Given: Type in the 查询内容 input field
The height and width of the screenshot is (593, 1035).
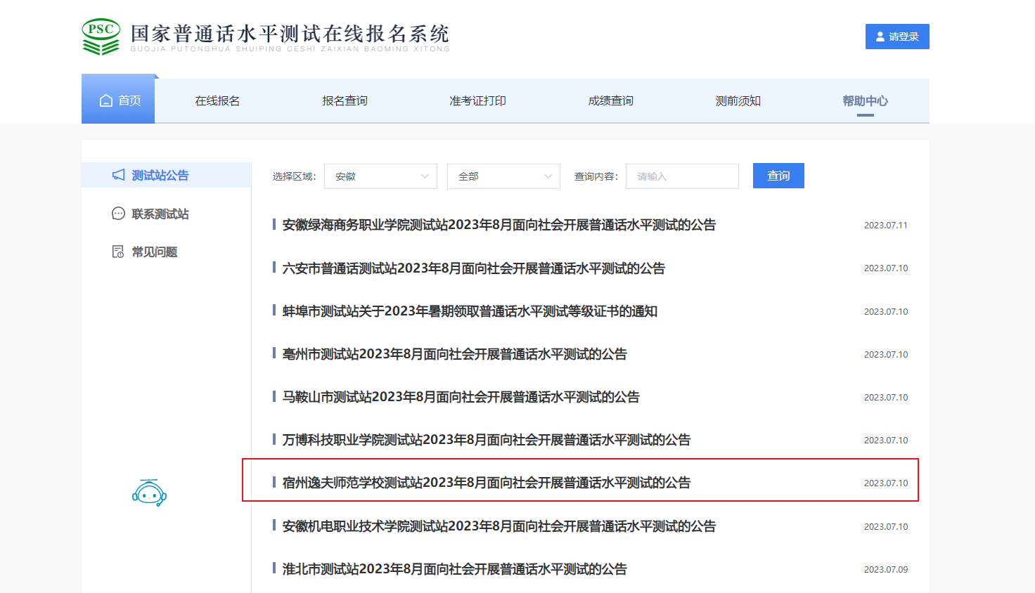Looking at the screenshot, I should [682, 176].
